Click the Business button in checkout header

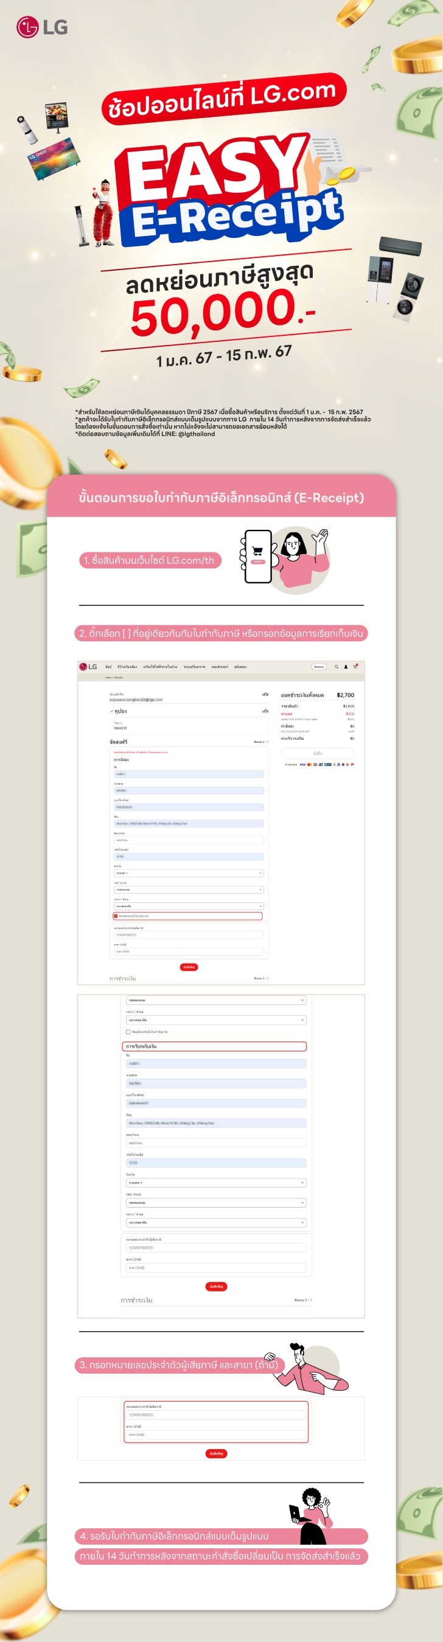[319, 667]
